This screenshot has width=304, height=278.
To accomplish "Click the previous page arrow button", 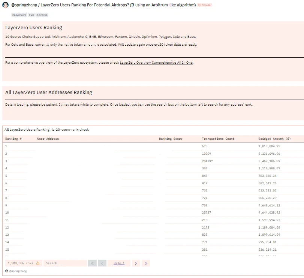I will [102, 263].
